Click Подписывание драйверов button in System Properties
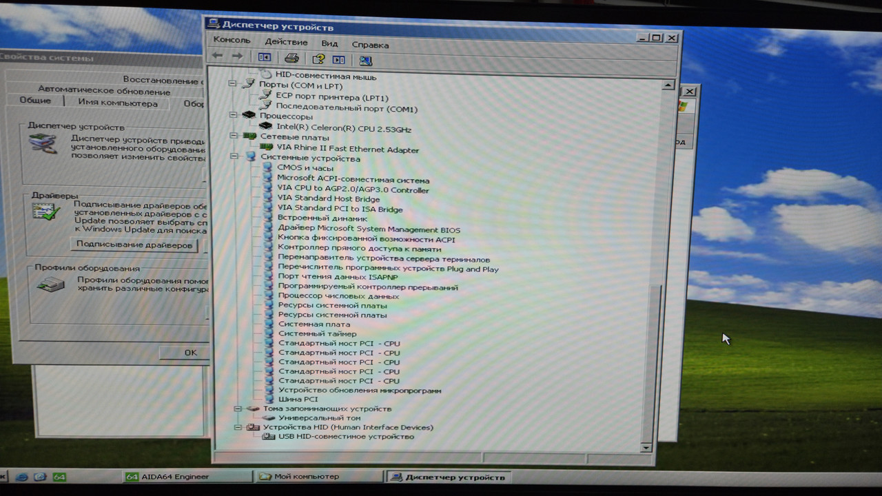 coord(134,245)
